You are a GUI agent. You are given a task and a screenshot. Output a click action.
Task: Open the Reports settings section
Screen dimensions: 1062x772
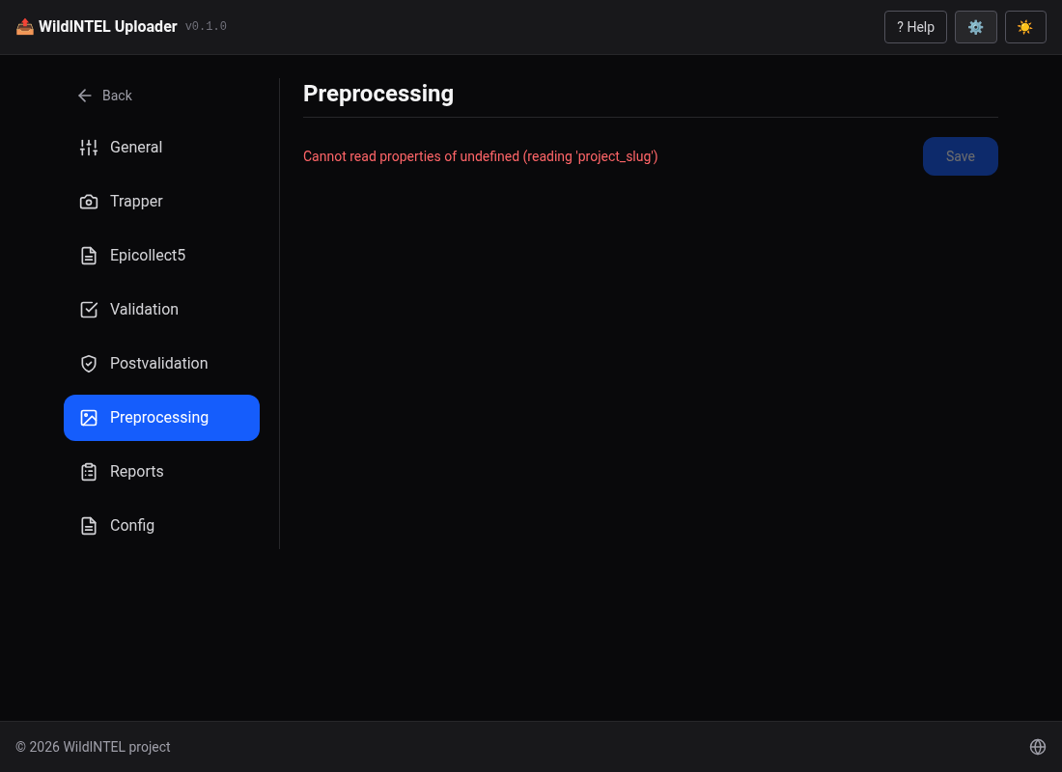[161, 471]
